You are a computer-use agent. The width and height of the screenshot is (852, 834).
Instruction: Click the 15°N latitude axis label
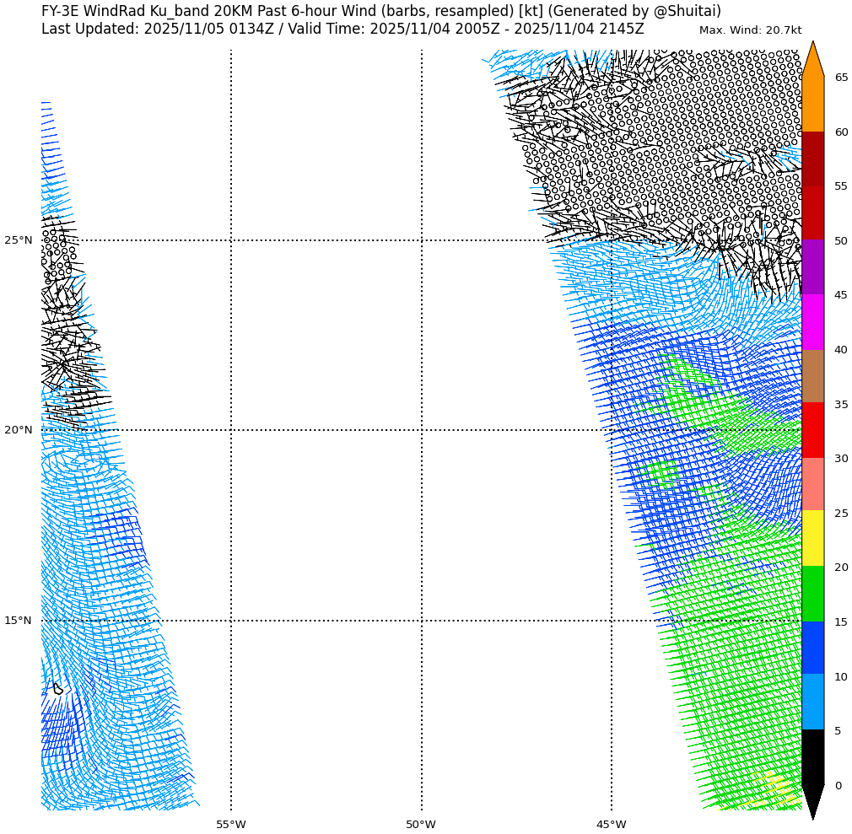19,621
